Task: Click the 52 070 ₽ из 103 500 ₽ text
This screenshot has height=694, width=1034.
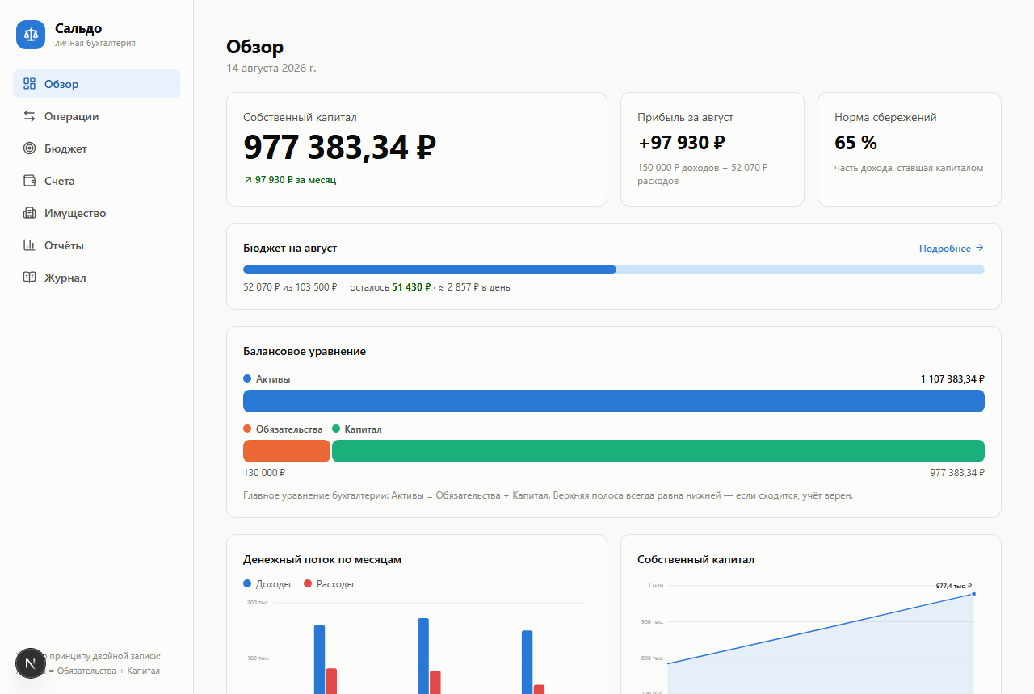Action: point(290,287)
